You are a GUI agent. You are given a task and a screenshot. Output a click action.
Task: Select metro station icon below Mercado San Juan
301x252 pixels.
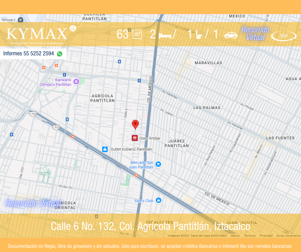pyautogui.click(x=136, y=175)
